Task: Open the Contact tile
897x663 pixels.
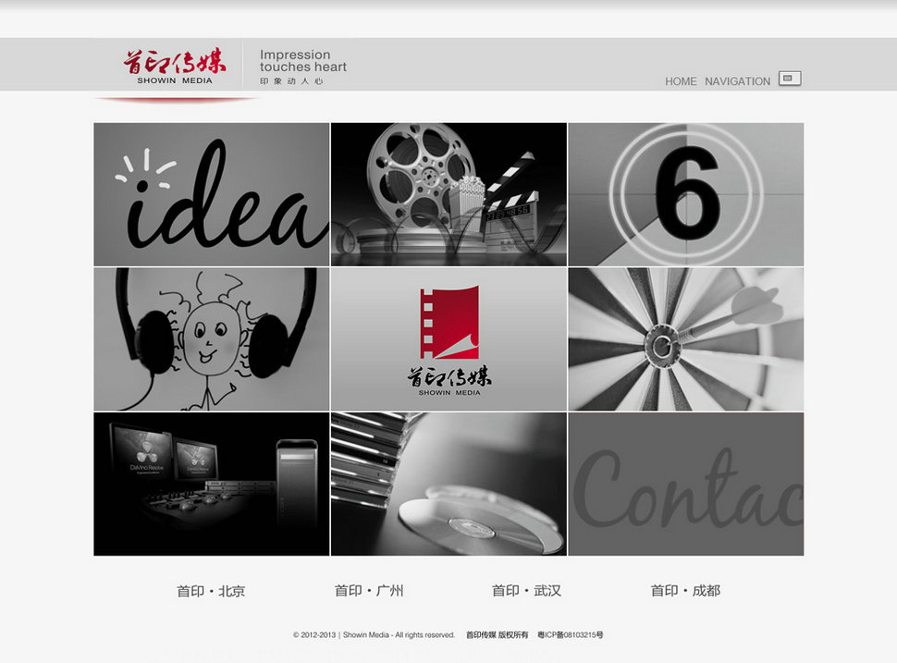Action: point(685,484)
